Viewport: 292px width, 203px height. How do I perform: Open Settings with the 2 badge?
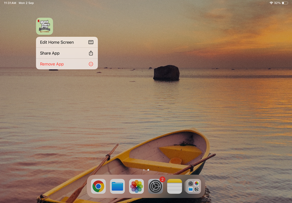(x=155, y=186)
